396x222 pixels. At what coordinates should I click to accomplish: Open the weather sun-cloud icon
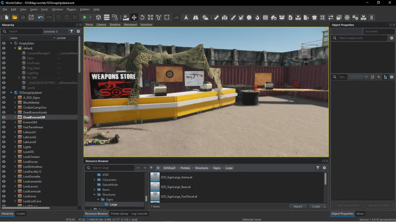[x=205, y=18]
